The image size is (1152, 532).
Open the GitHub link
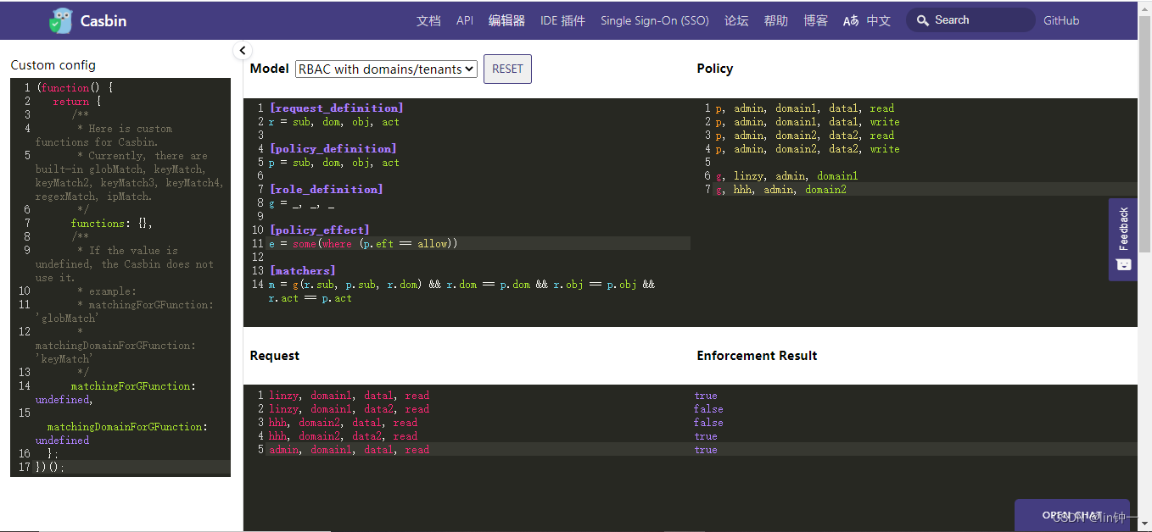tap(1061, 19)
